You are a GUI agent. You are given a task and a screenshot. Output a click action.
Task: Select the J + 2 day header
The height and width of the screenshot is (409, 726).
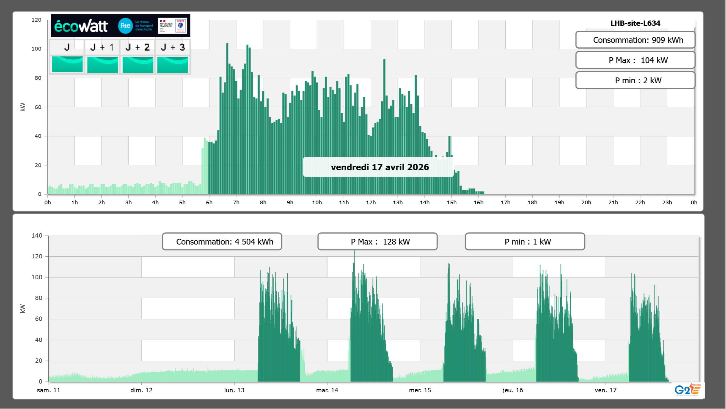click(138, 47)
